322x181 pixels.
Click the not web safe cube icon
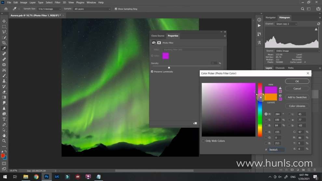(x=280, y=96)
